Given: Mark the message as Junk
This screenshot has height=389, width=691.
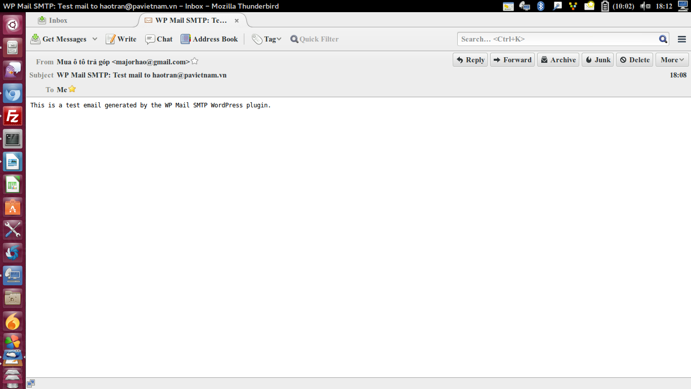Looking at the screenshot, I should click(x=597, y=60).
